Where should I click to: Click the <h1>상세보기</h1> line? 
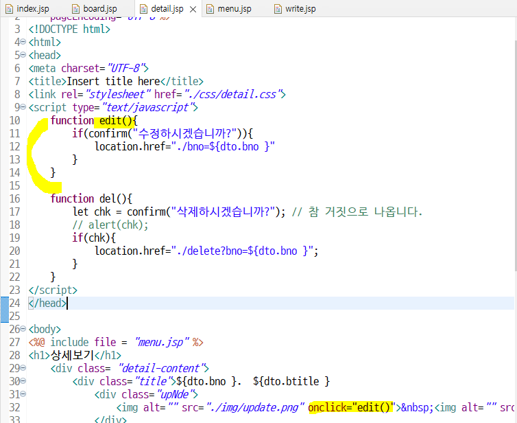(x=75, y=355)
